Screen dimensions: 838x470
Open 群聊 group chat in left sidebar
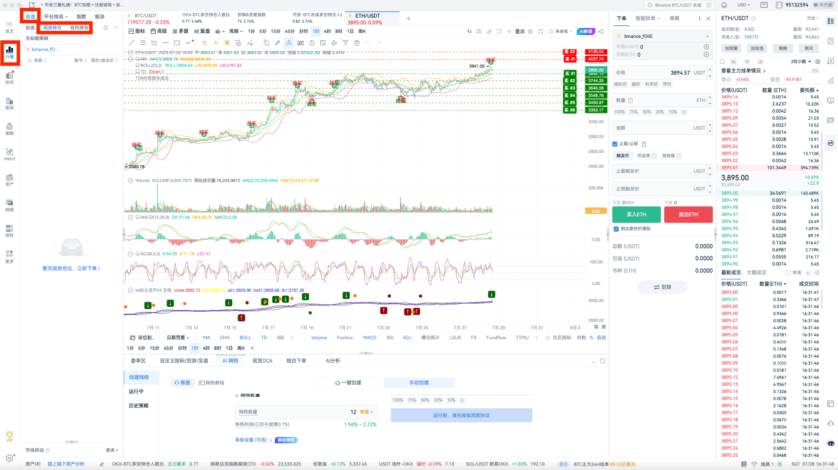tap(9, 205)
